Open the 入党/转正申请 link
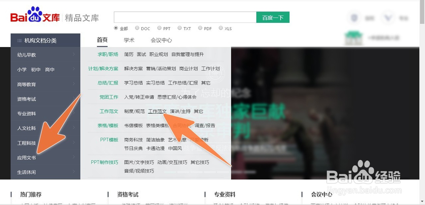 coord(139,97)
